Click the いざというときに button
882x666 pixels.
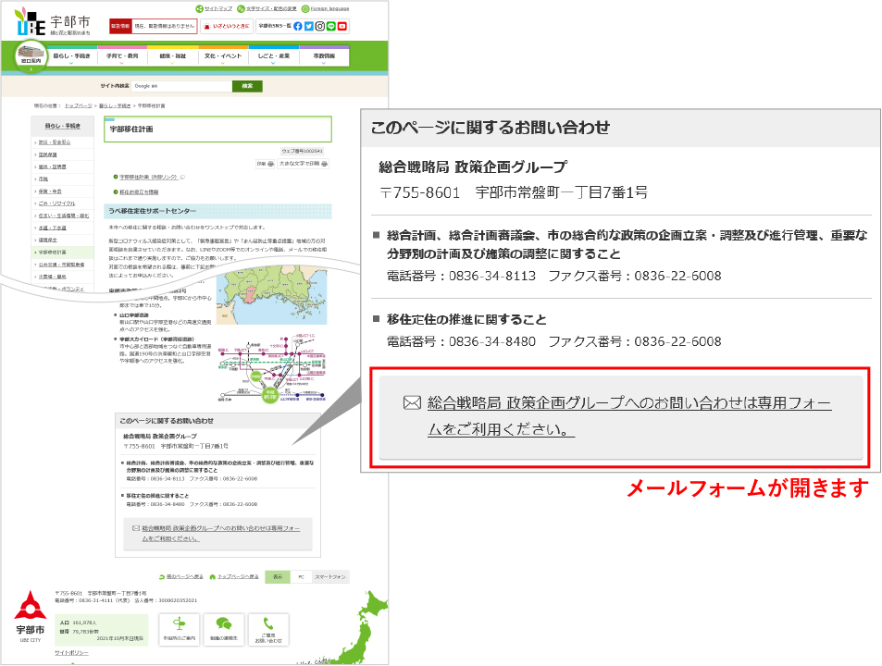(x=226, y=27)
